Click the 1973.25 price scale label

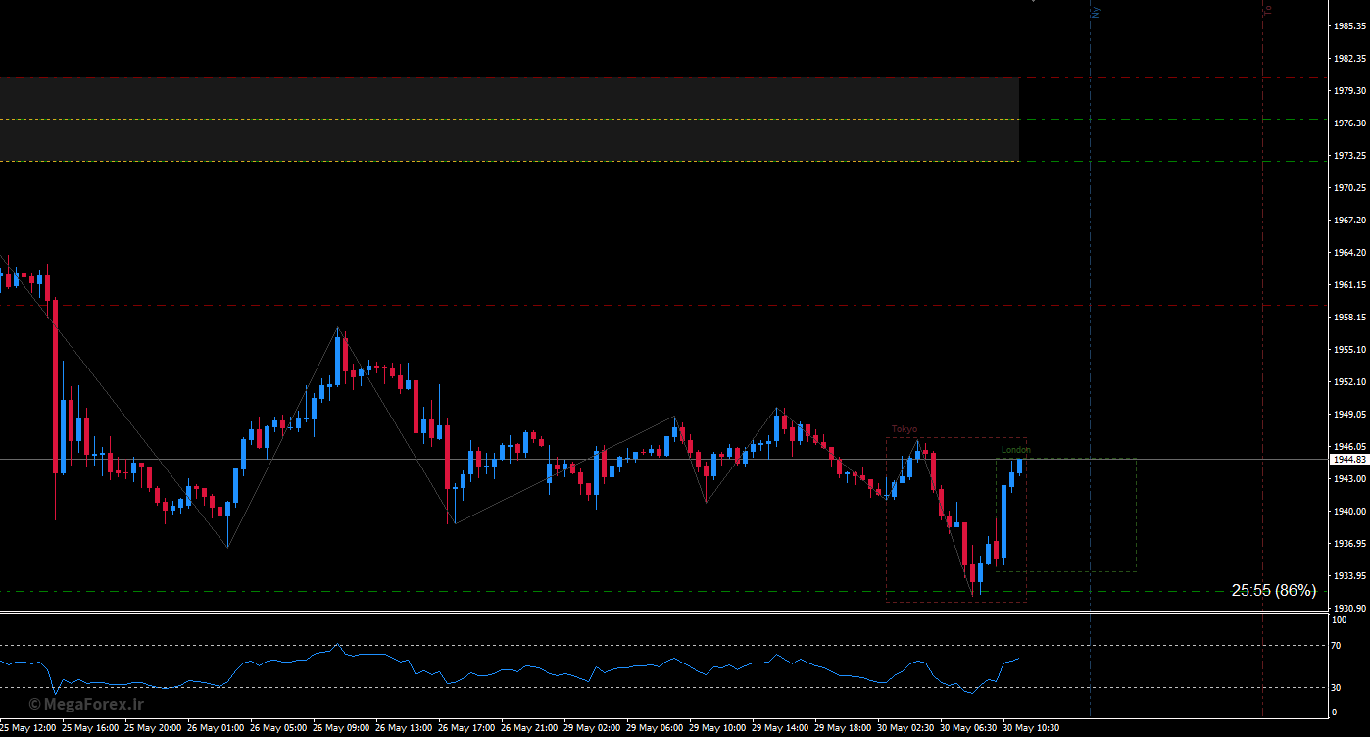(1348, 156)
